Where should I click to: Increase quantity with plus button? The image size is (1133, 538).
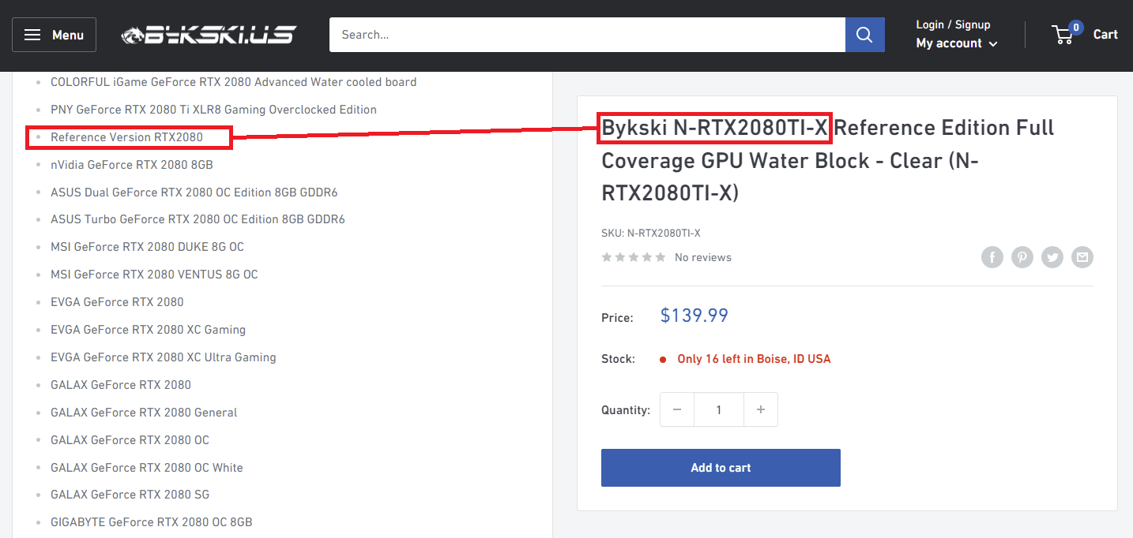tap(760, 409)
